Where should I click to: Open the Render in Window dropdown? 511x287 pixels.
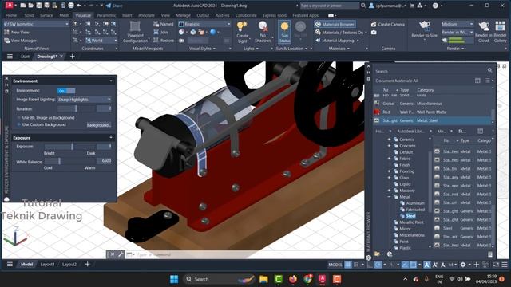tap(458, 32)
